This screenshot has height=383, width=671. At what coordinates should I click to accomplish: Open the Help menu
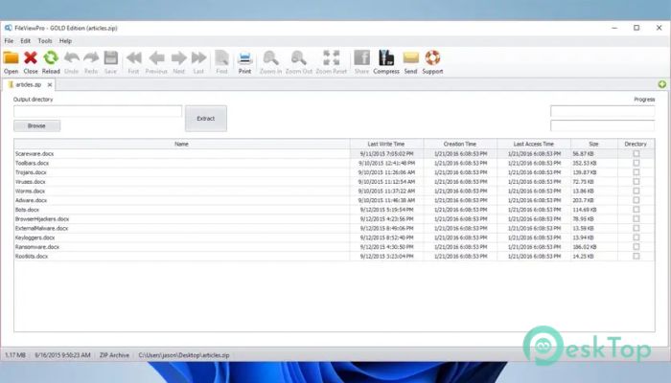coord(65,41)
